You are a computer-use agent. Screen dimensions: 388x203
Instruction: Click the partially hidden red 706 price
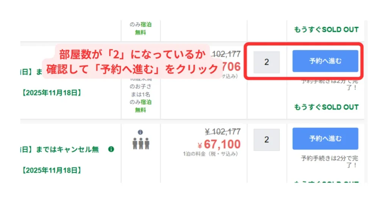[230, 67]
